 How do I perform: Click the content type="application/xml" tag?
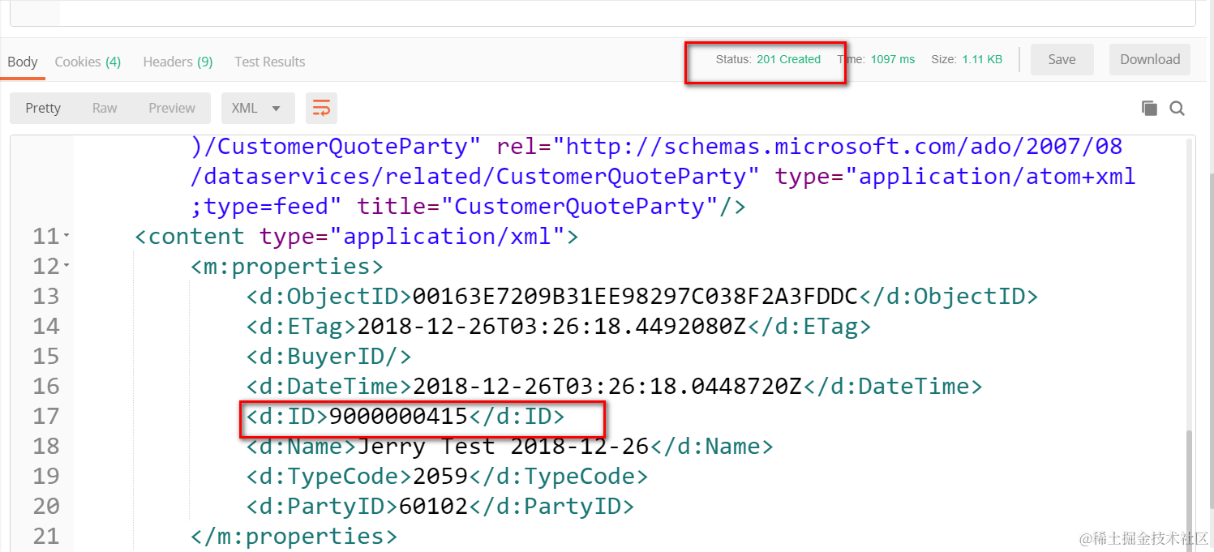tap(356, 236)
